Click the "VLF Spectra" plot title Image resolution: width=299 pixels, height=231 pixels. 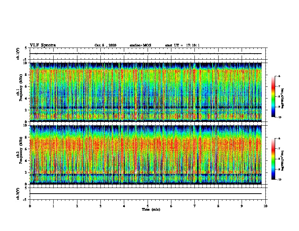point(43,45)
